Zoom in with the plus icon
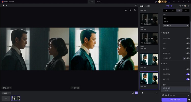The image size is (191, 102). [x=157, y=93]
